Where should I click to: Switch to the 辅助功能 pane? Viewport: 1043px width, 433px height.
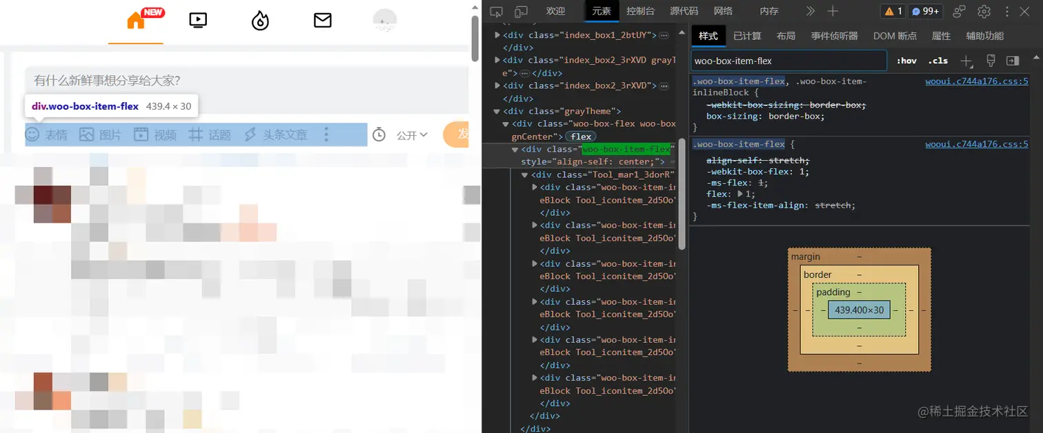pos(984,36)
